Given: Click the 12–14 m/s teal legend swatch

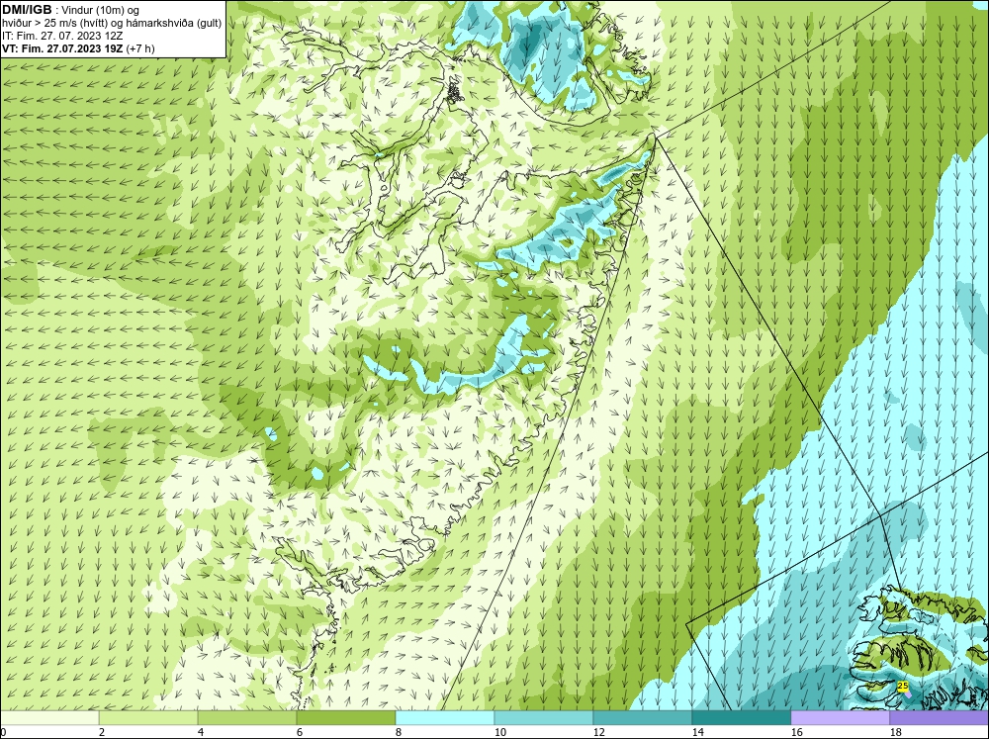Looking at the screenshot, I should click(x=642, y=718).
